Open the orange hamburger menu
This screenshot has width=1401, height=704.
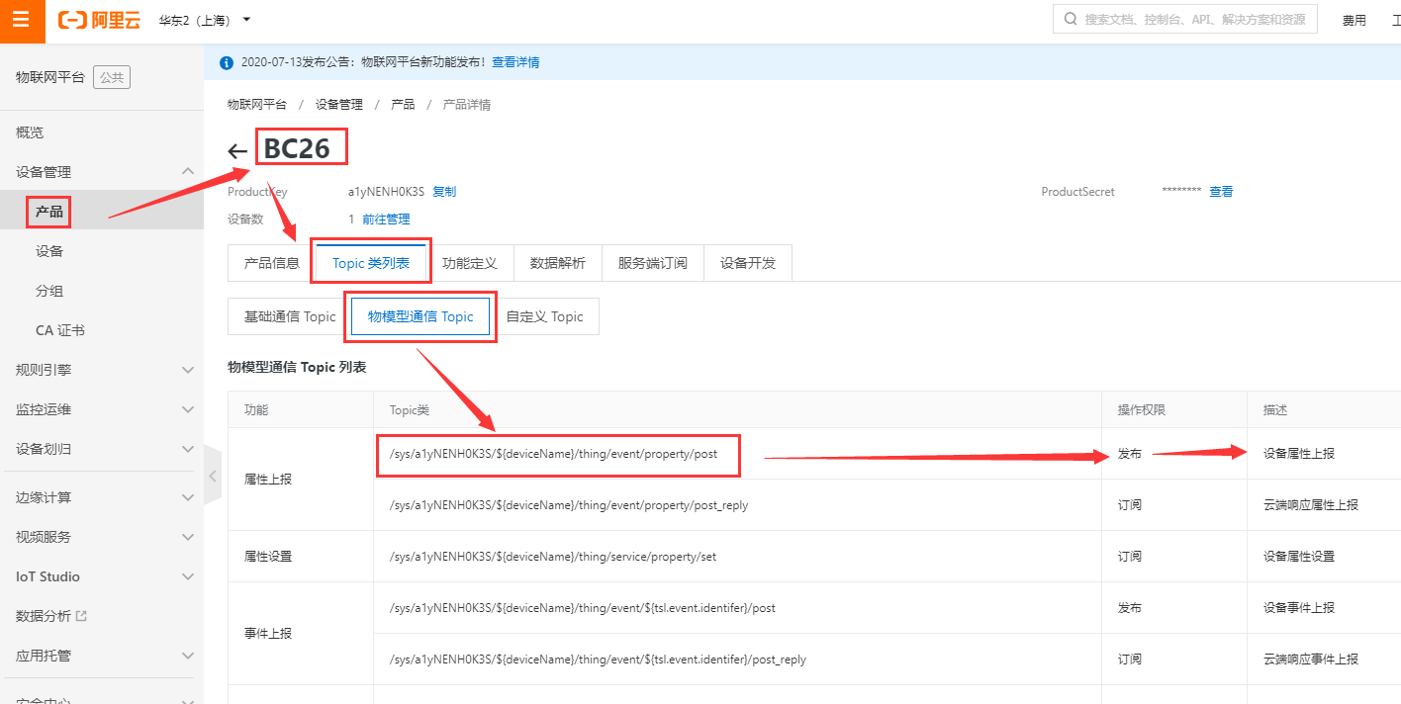[x=22, y=21]
